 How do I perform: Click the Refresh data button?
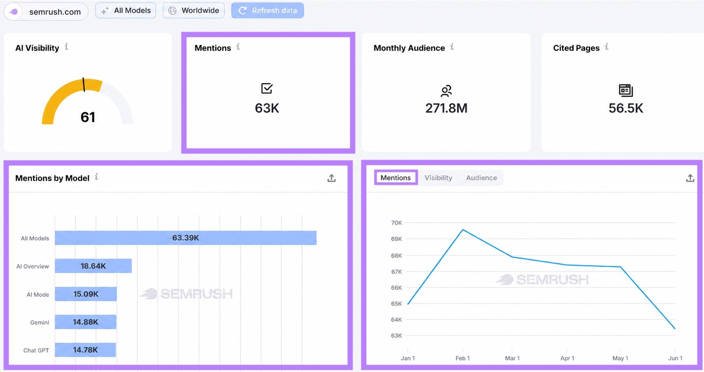coord(267,10)
